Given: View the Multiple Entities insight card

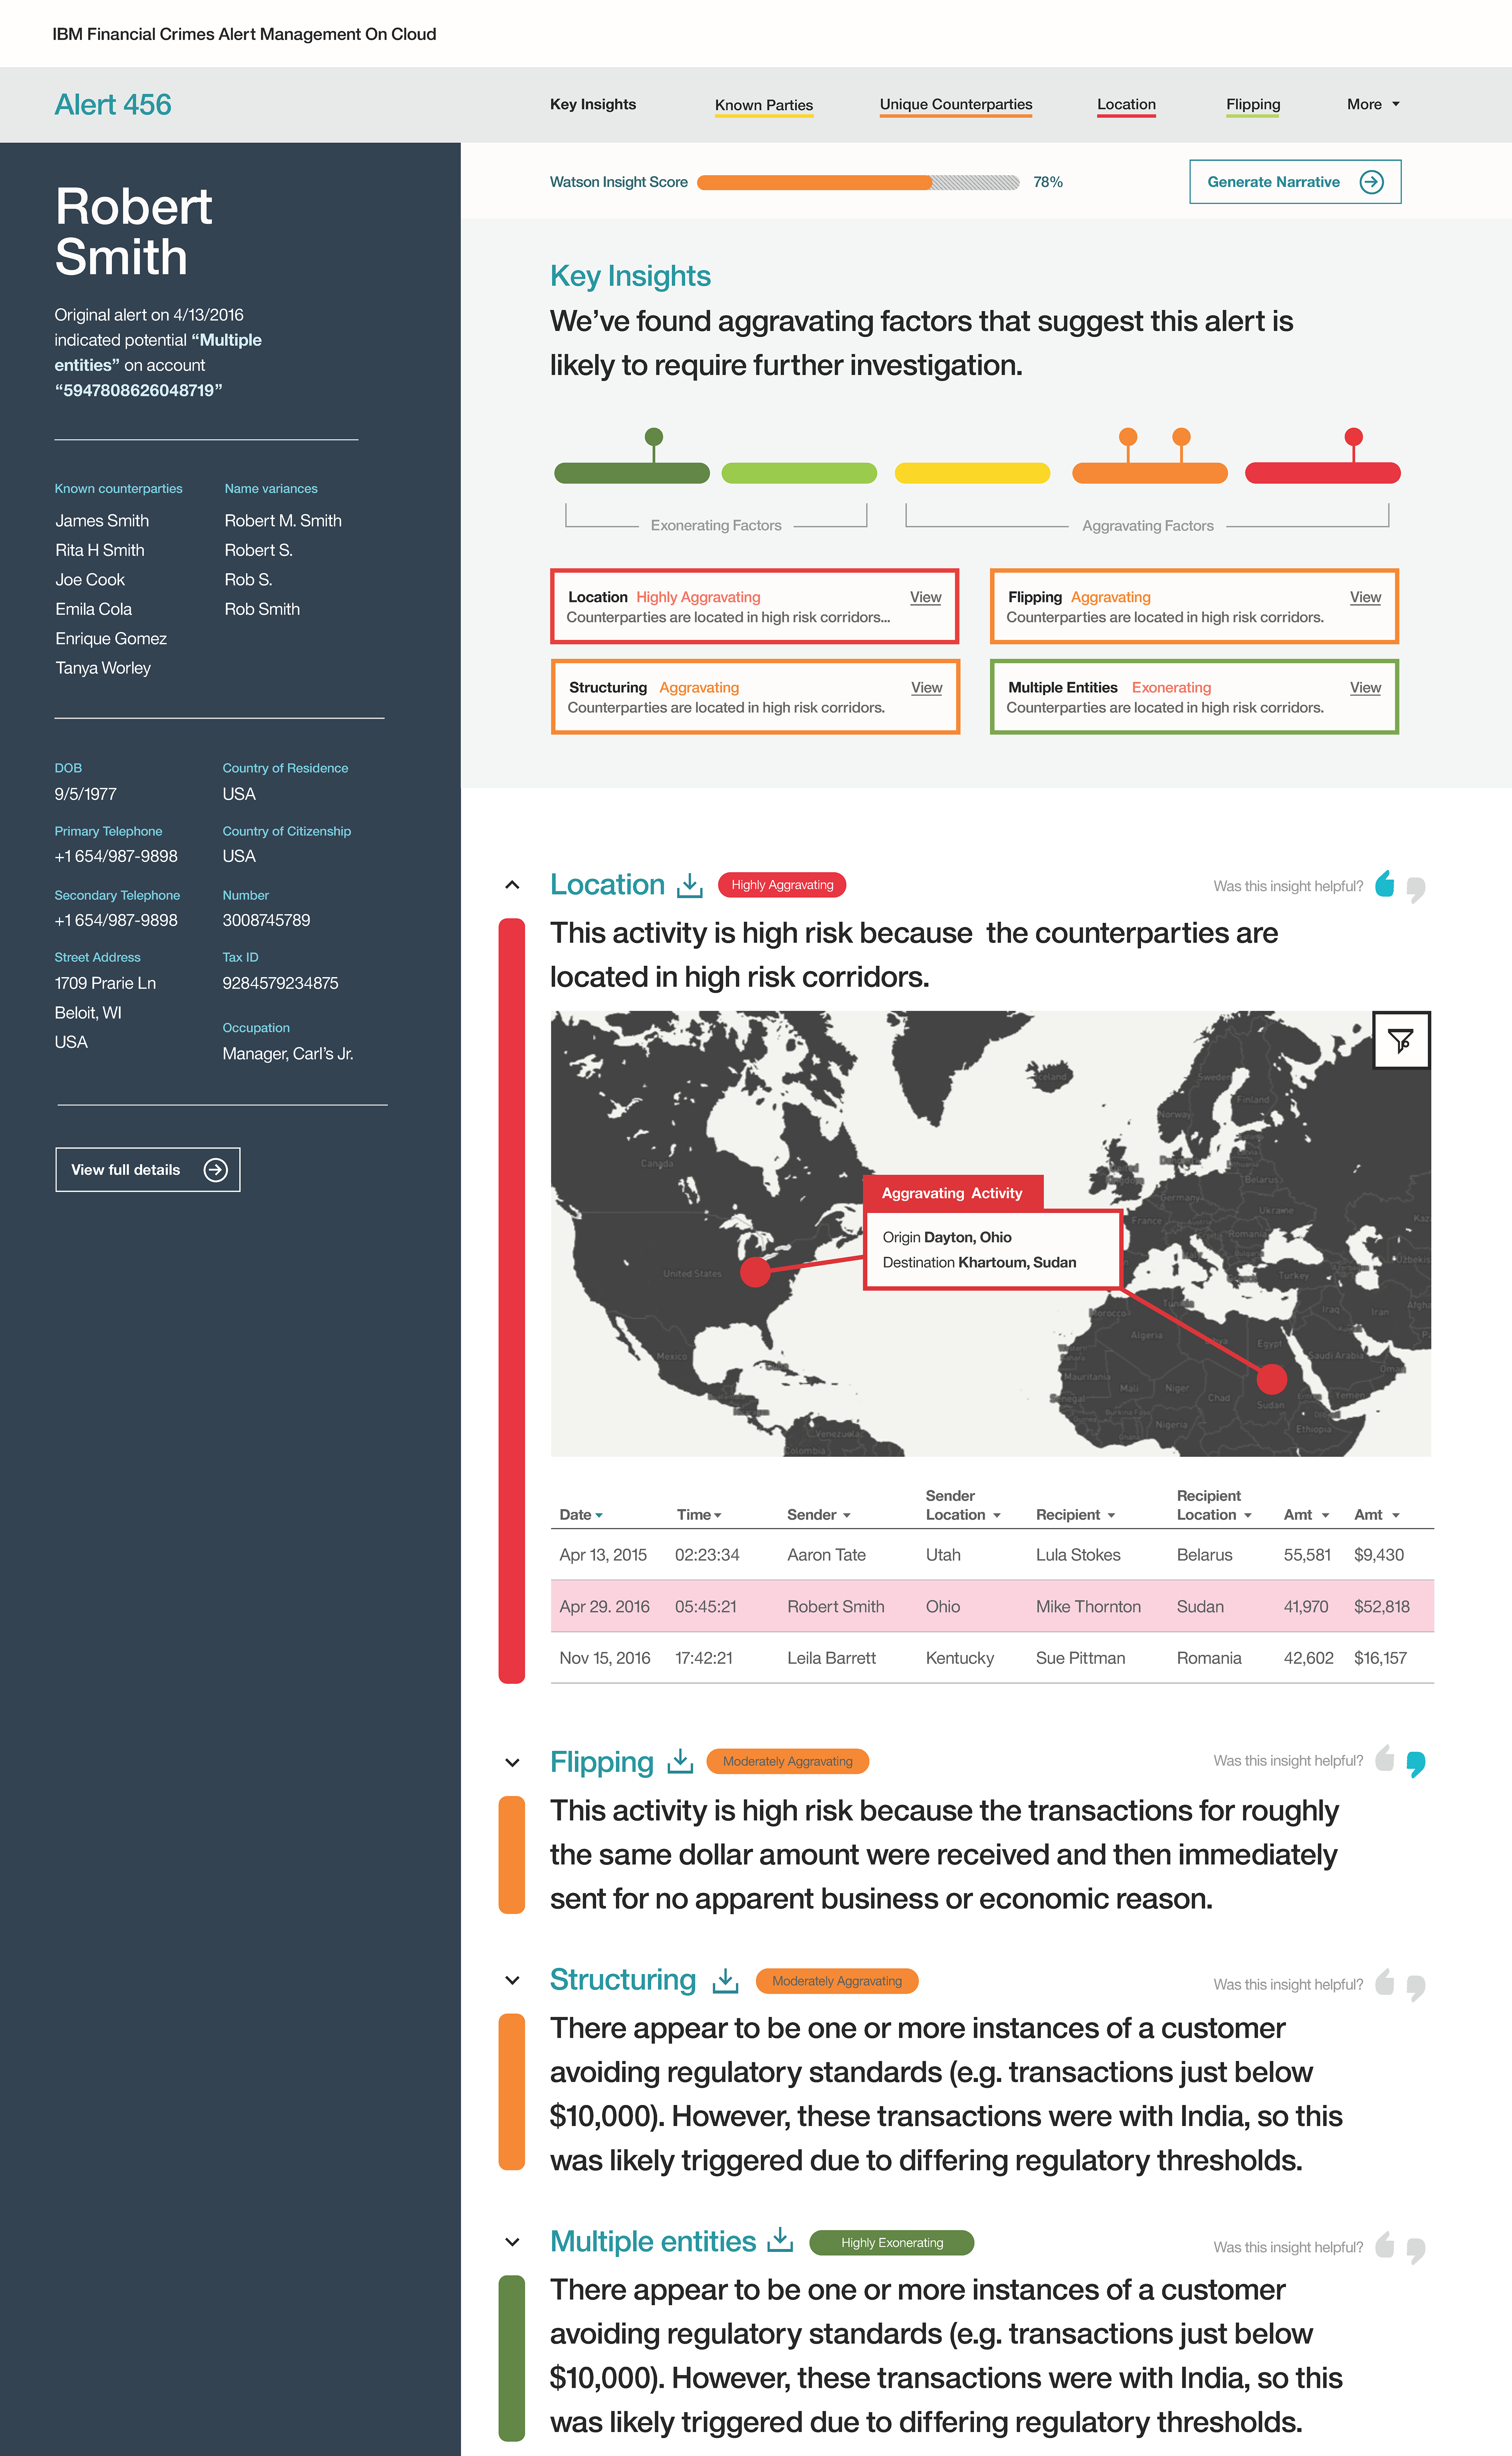Looking at the screenshot, I should (x=1365, y=688).
